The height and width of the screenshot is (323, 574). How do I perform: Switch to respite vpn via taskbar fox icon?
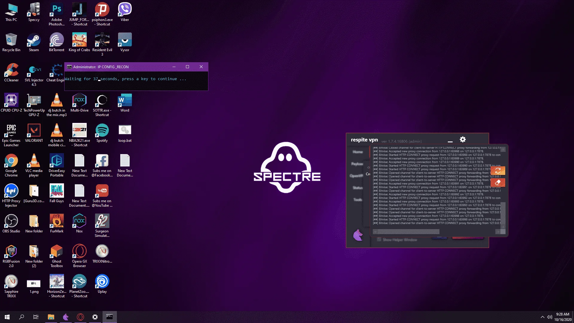66,317
